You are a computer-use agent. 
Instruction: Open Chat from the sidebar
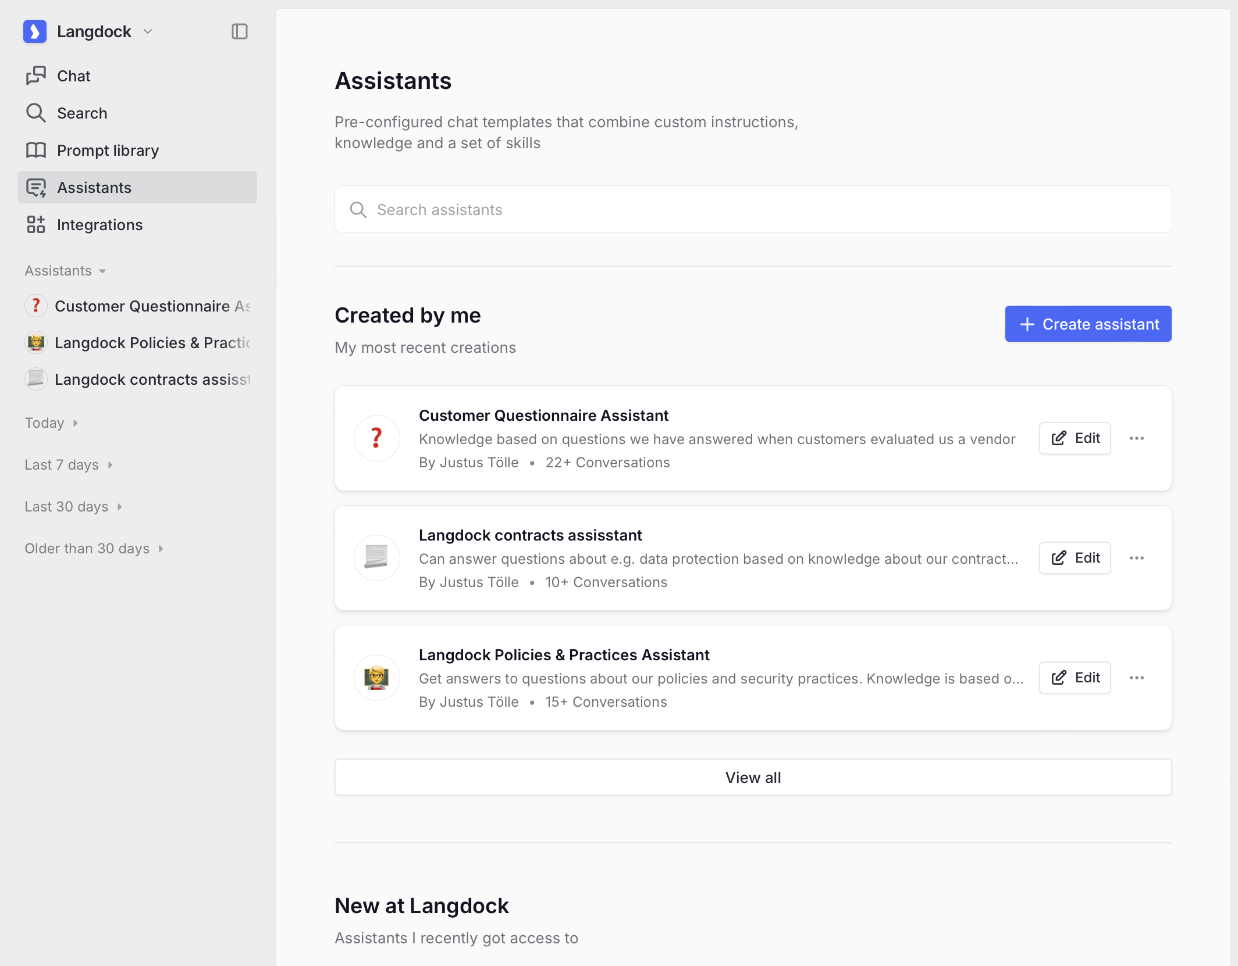tap(73, 76)
